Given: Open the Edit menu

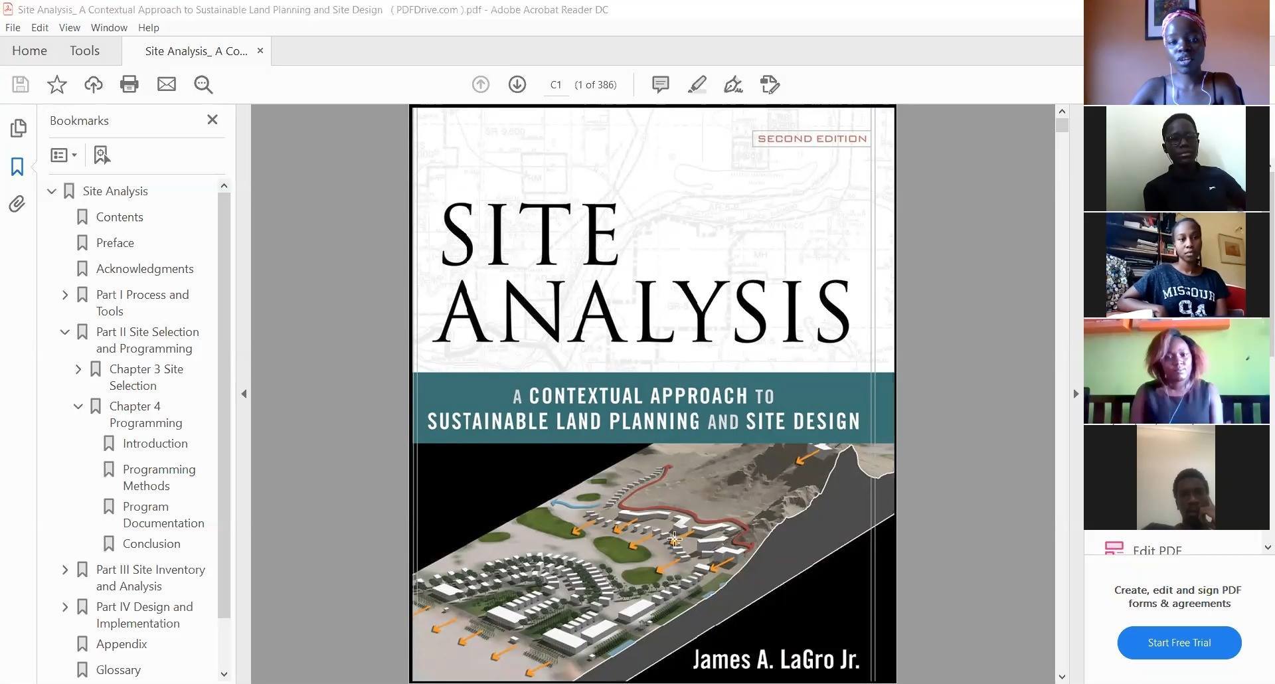Looking at the screenshot, I should pos(40,27).
